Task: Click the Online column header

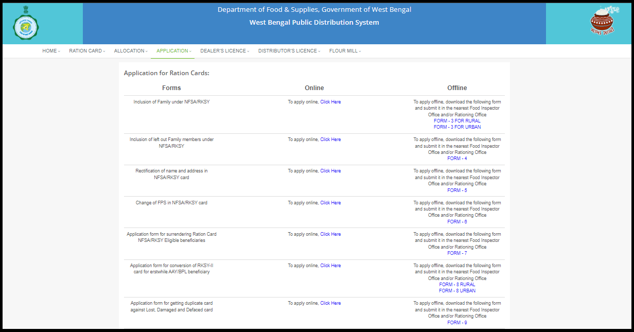Action: coord(314,88)
